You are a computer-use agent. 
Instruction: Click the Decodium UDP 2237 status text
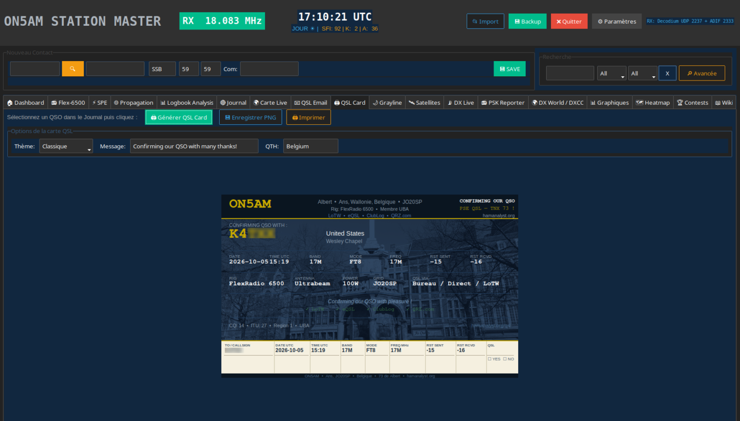[x=690, y=22]
